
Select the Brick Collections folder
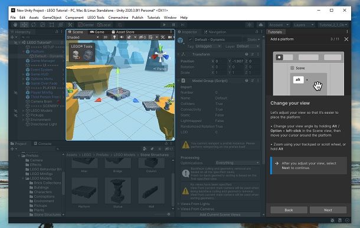[47, 183]
